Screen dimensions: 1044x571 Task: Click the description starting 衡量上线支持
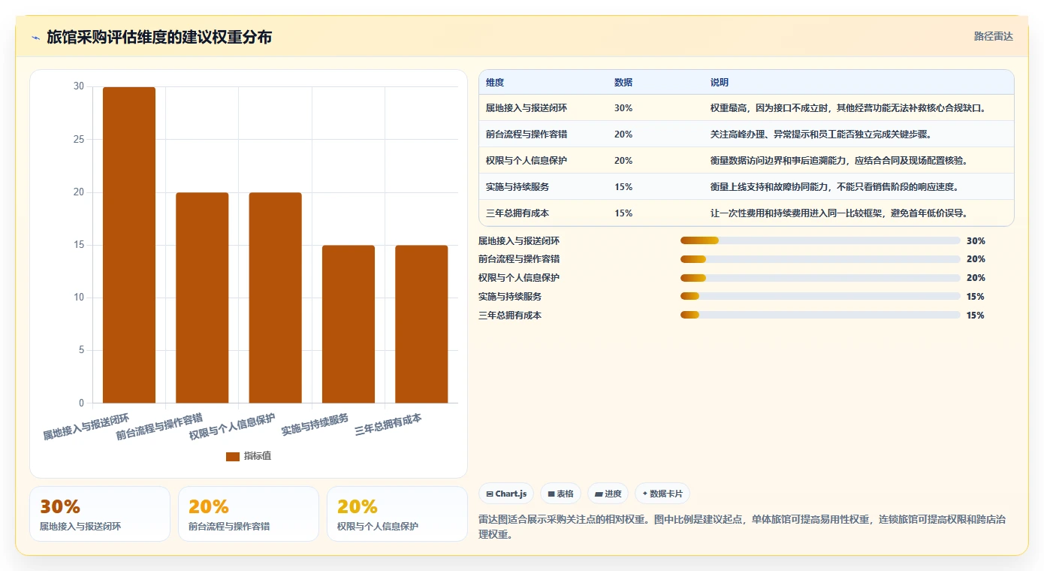(834, 187)
